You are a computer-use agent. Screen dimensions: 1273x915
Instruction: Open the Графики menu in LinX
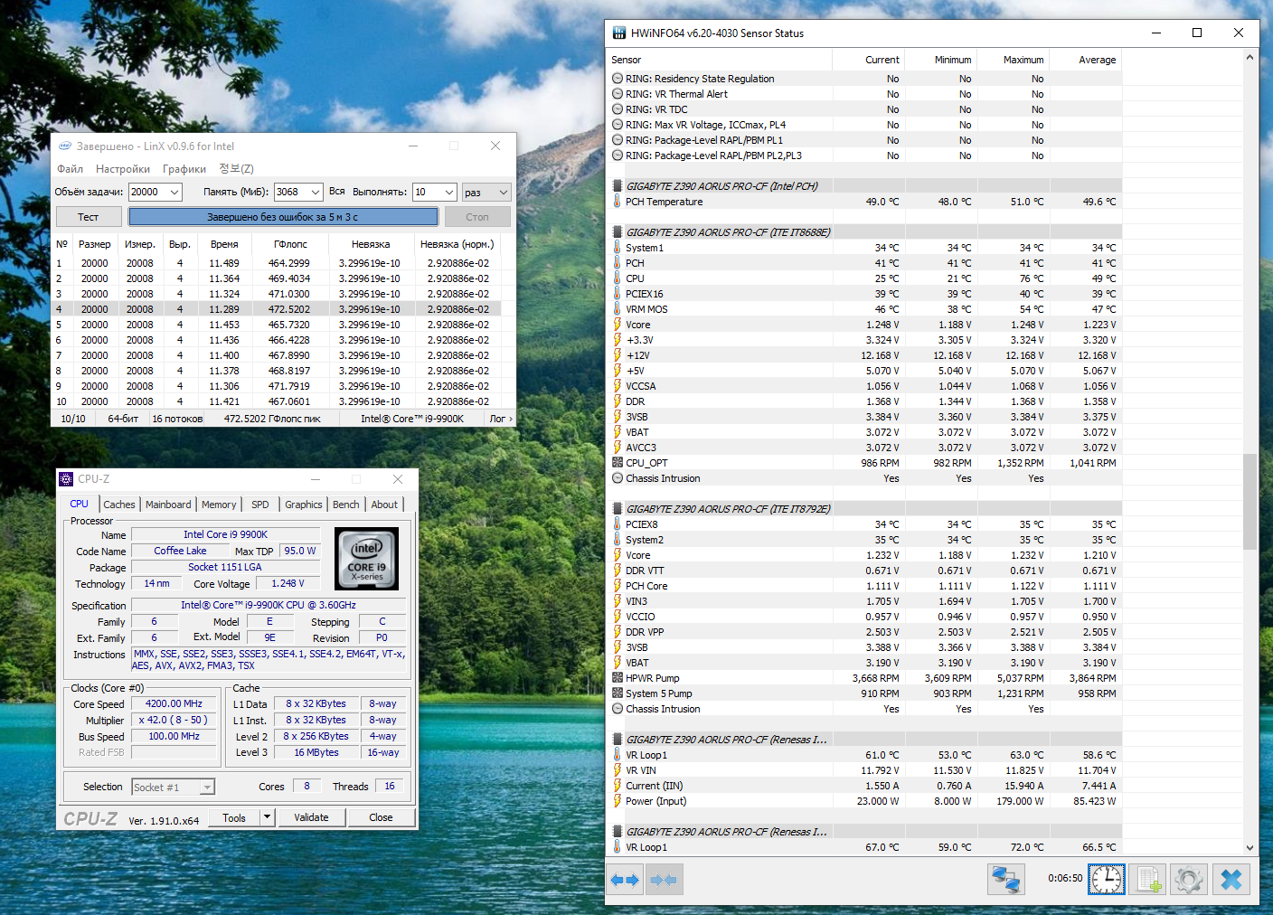(184, 169)
